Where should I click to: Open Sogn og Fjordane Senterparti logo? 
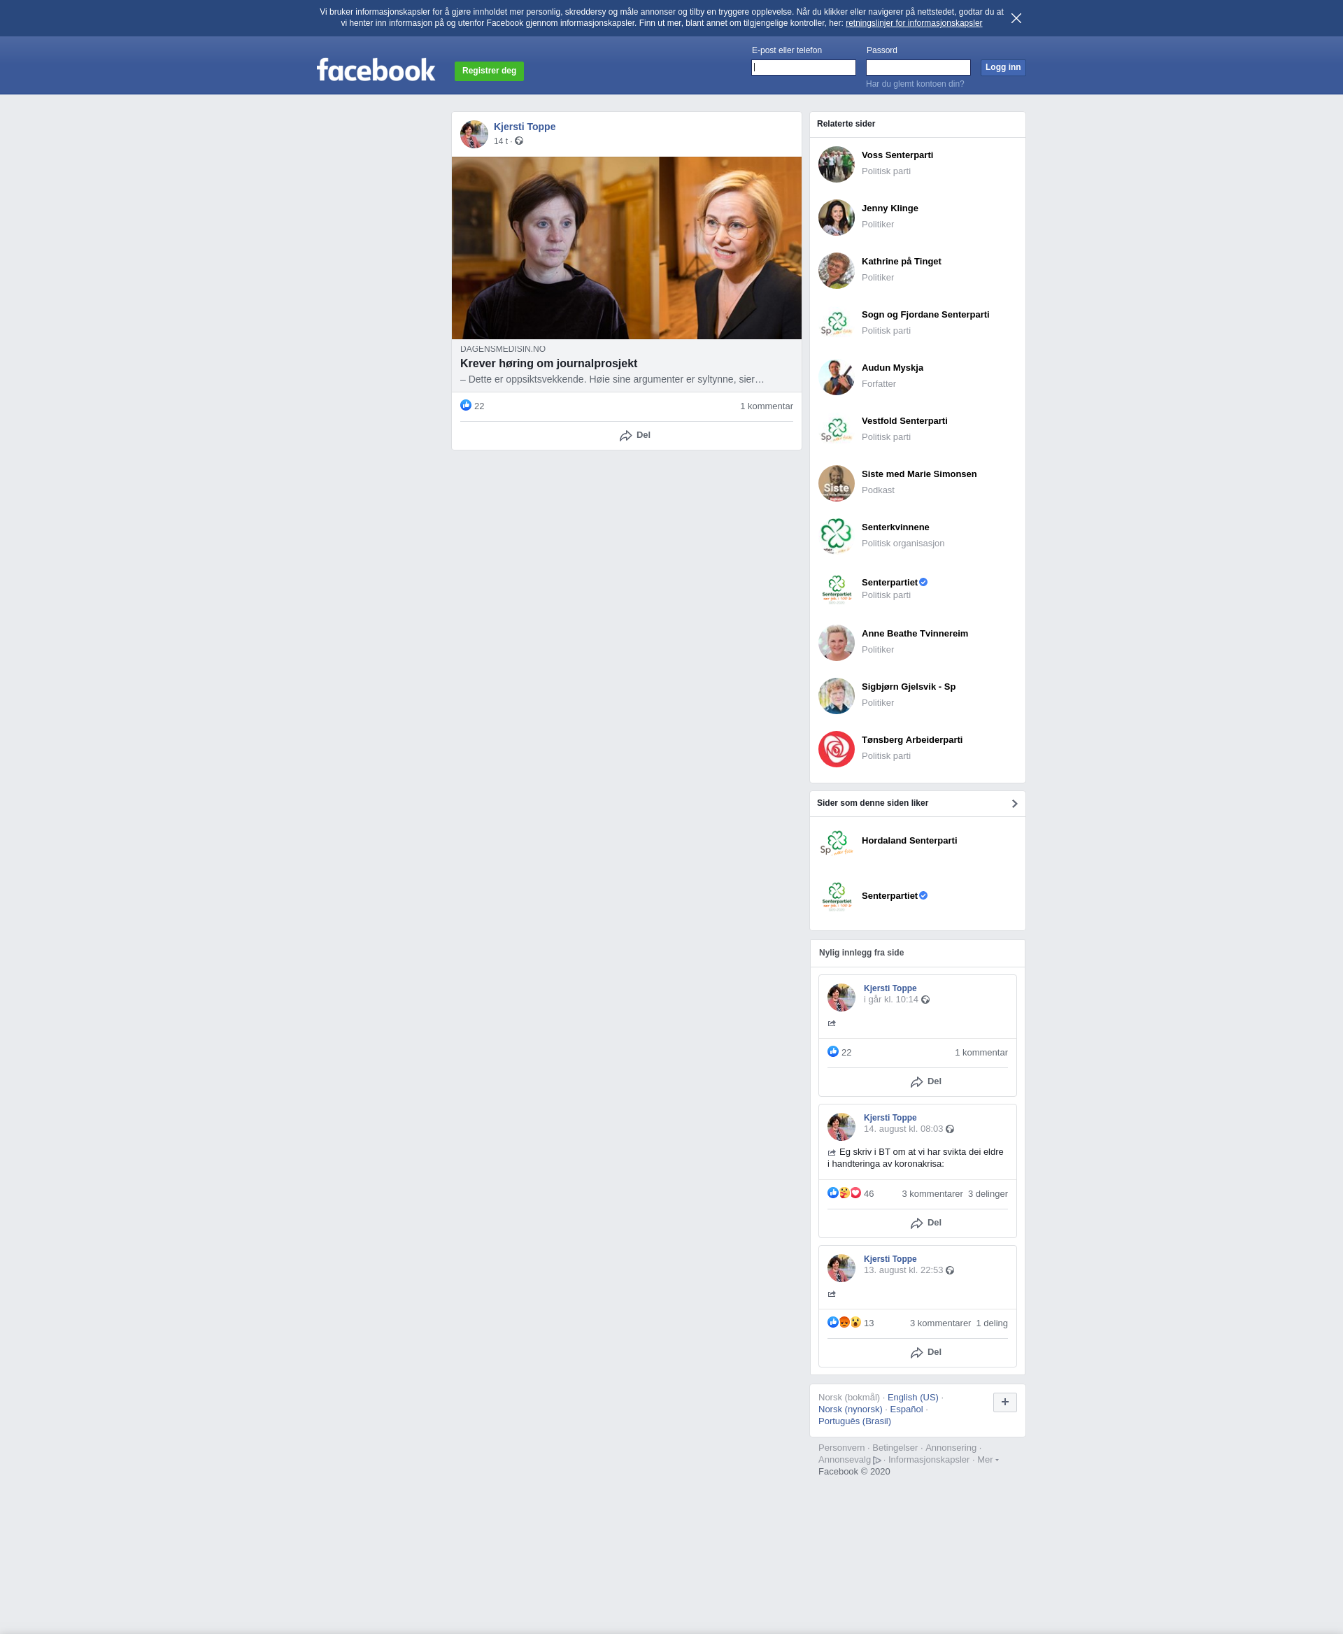(837, 323)
